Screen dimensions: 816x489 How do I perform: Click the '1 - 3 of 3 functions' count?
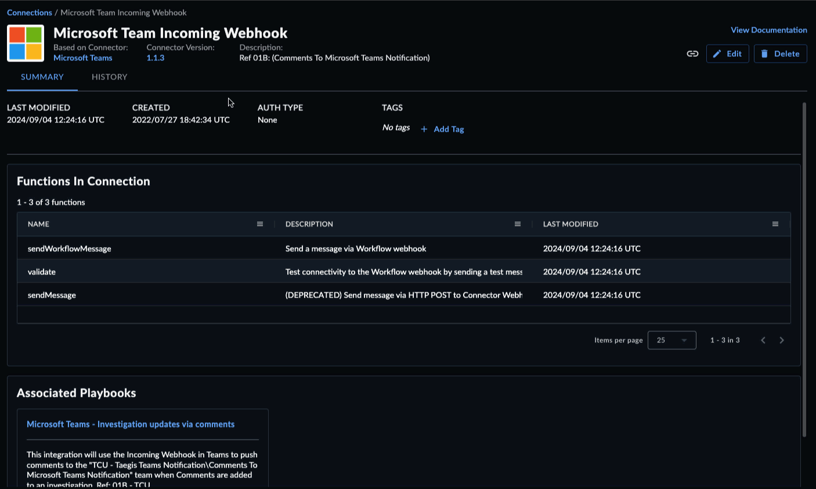coord(51,202)
